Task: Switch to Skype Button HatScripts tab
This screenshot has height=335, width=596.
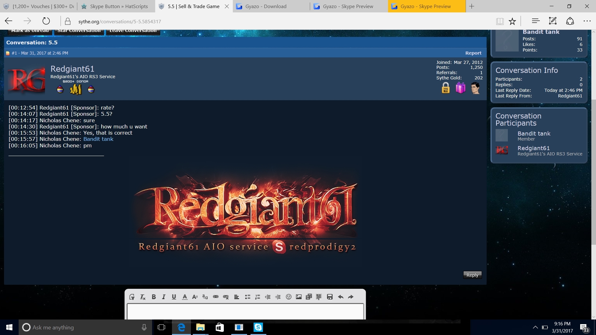Action: pos(119,6)
